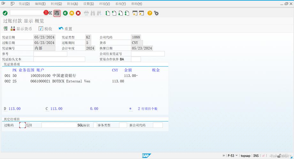Click the Find binoculars icon

93,13
